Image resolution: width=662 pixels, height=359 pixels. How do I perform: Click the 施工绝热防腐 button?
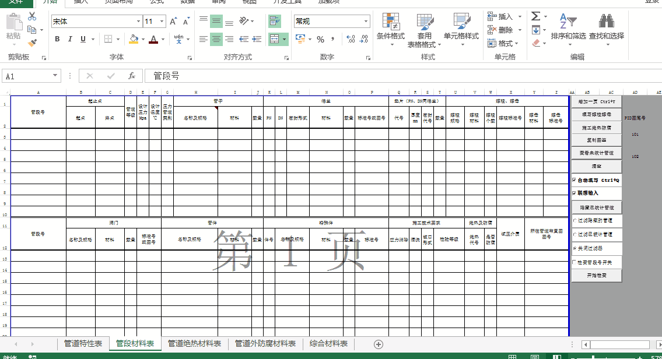point(596,128)
